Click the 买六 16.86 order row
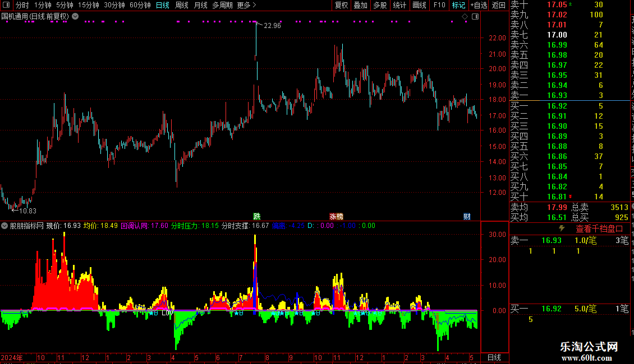This screenshot has width=634, height=364. [570, 156]
